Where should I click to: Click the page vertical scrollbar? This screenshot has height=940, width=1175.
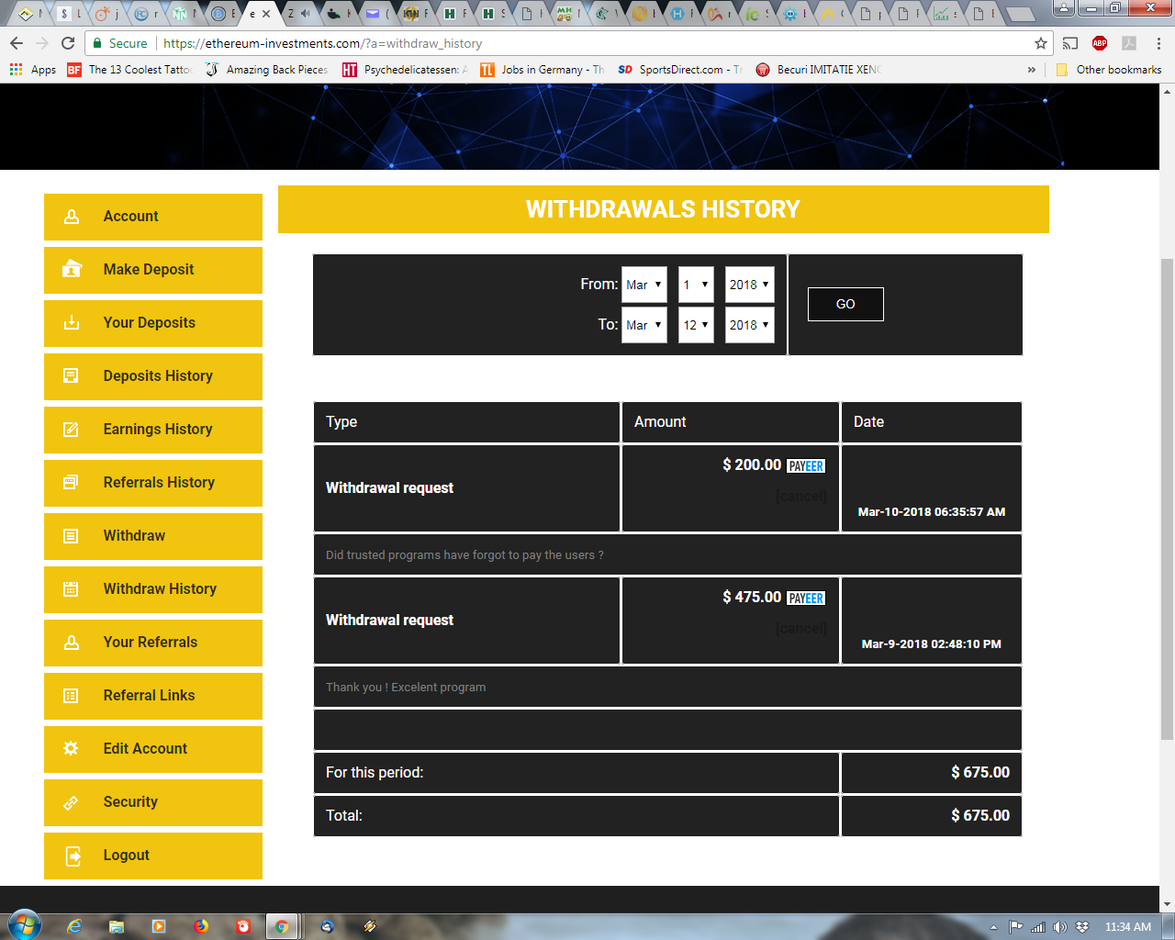(1167, 496)
